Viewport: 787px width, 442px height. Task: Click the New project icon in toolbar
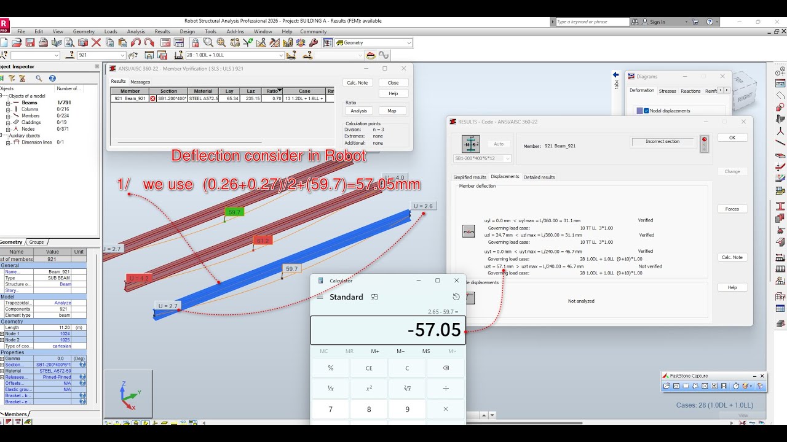coord(4,43)
